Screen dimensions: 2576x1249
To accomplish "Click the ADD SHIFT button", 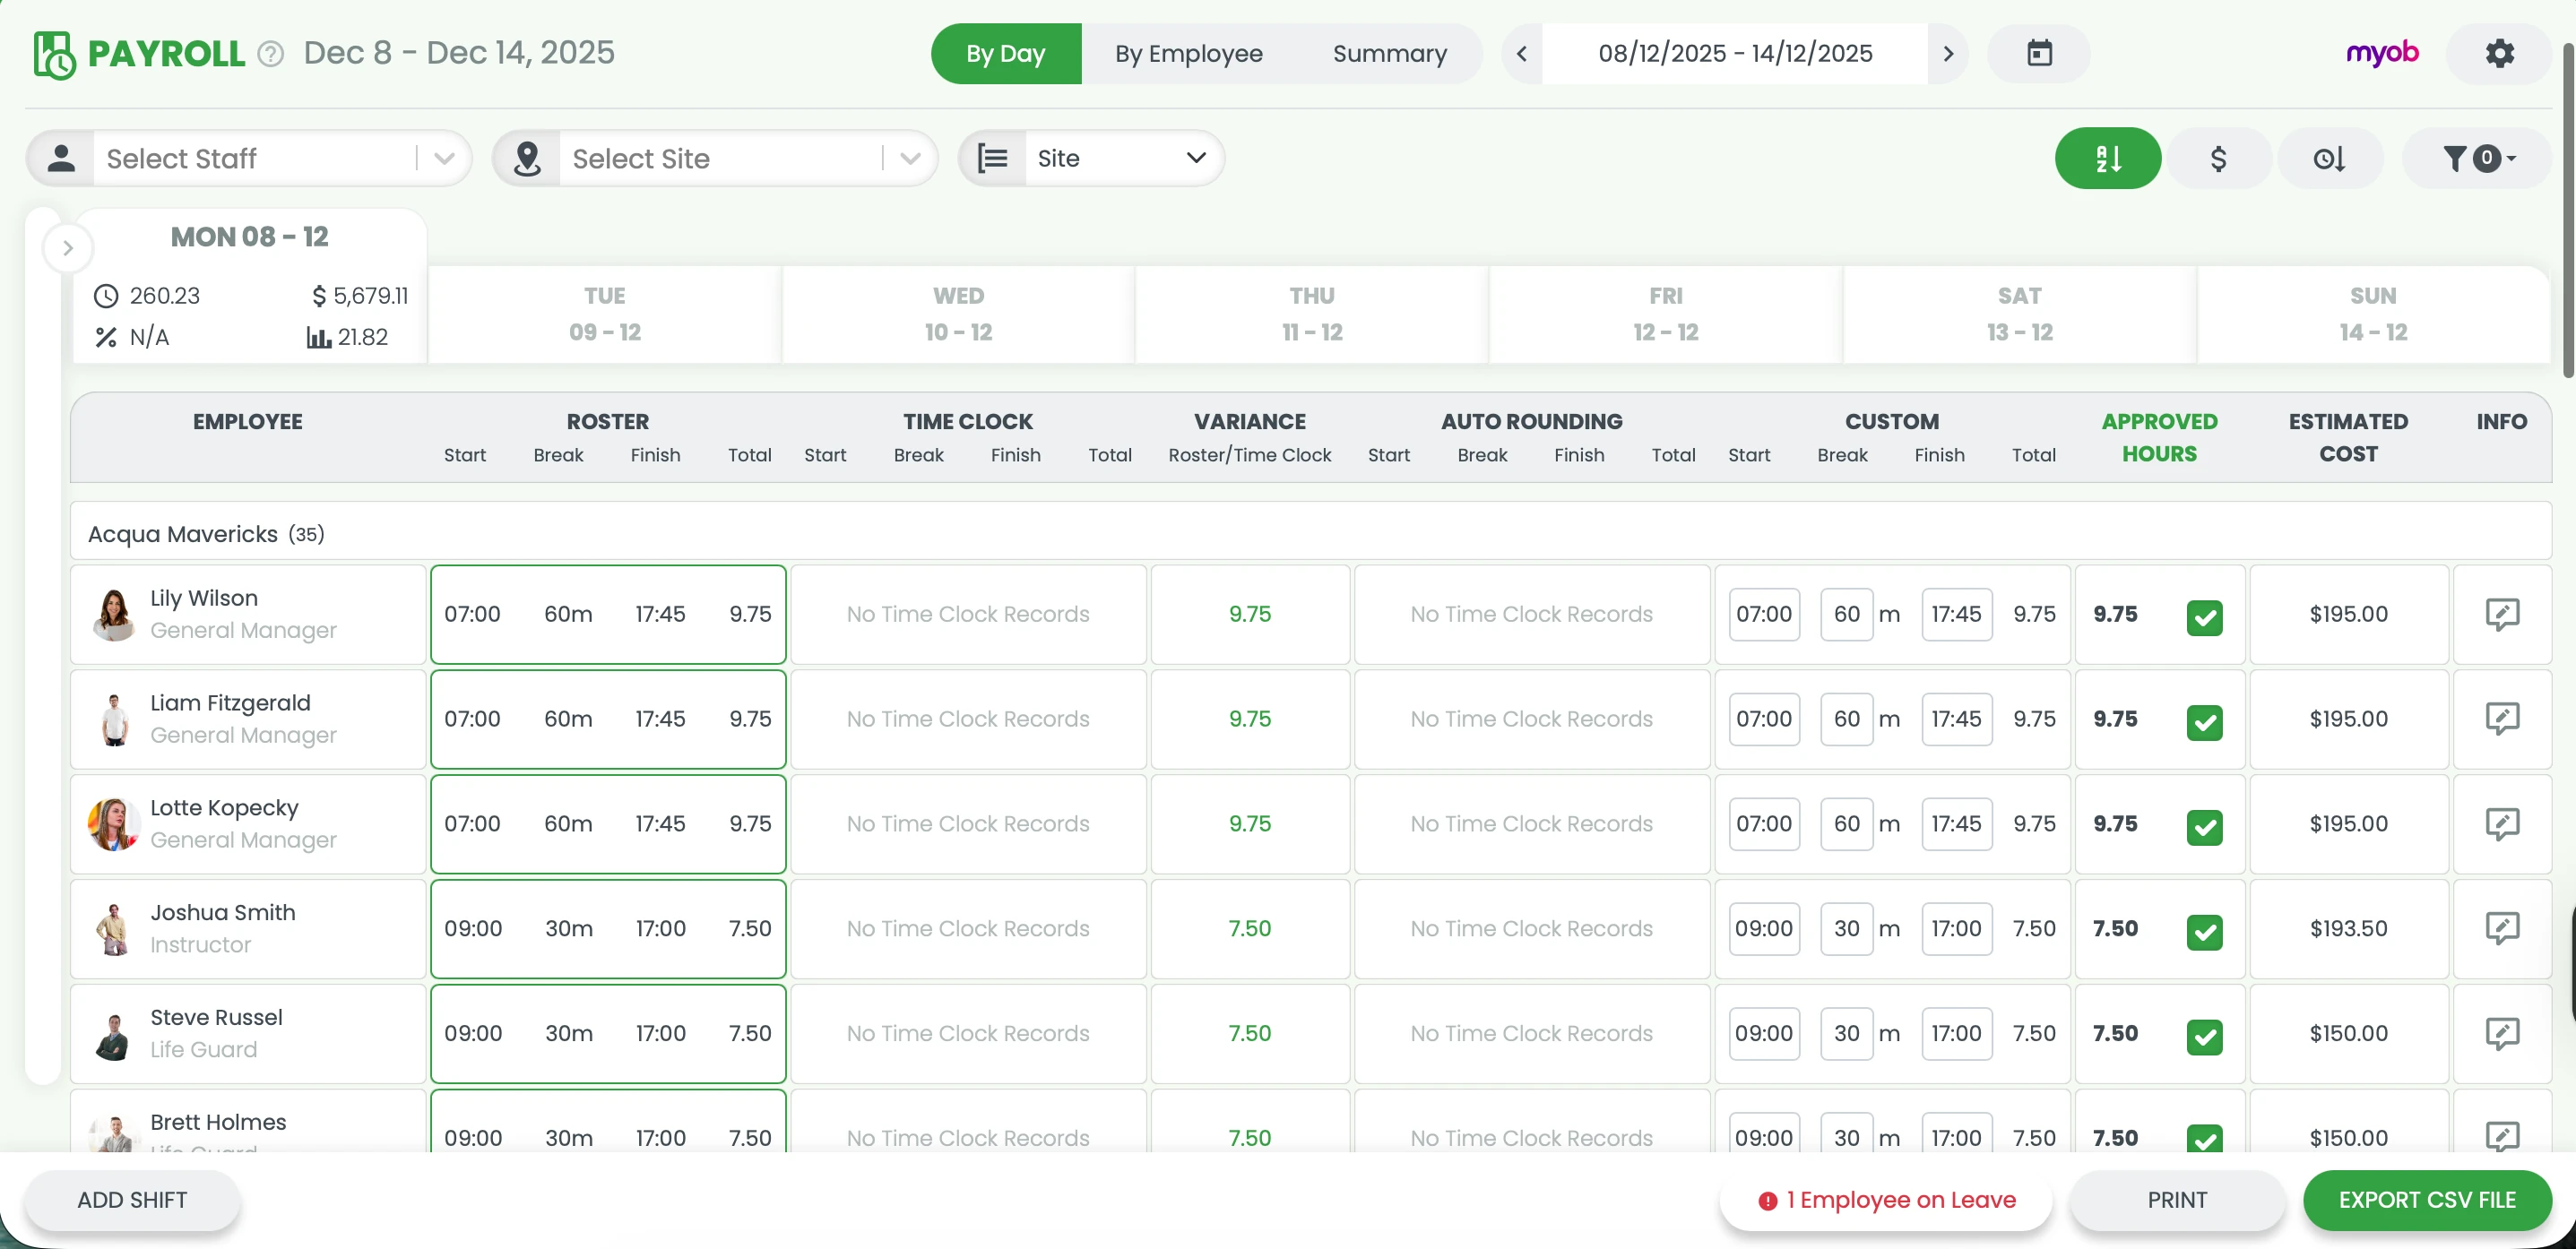I will coord(132,1199).
